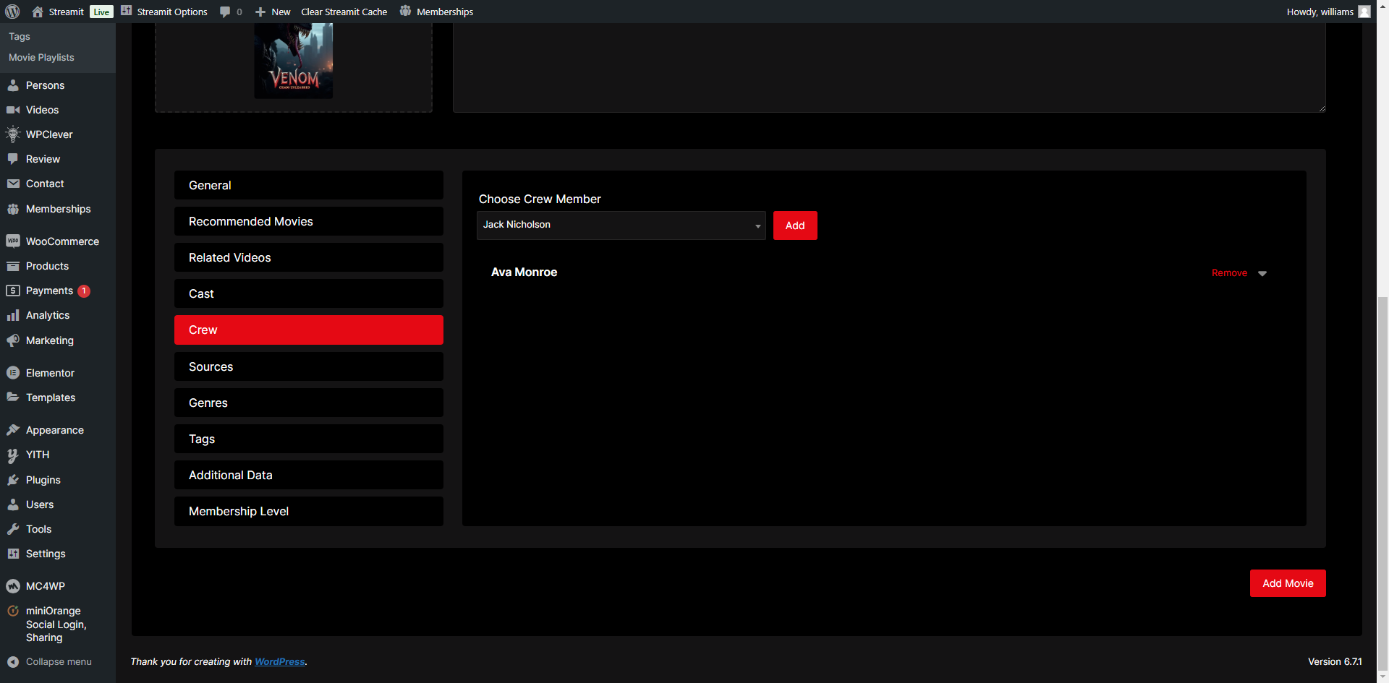Click the Templates folder icon
Screen dimensions: 1389x683
point(13,398)
